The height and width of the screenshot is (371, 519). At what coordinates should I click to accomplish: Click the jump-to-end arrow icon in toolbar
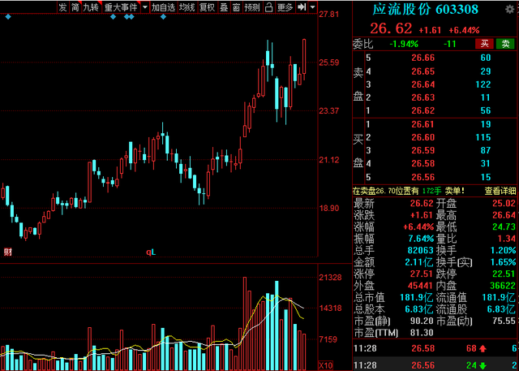coord(301,7)
